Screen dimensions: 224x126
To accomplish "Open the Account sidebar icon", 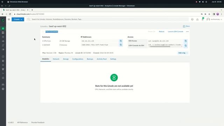I will pyautogui.click(x=3, y=85).
